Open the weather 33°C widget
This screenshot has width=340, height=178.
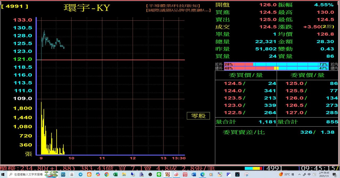[x=287, y=175]
